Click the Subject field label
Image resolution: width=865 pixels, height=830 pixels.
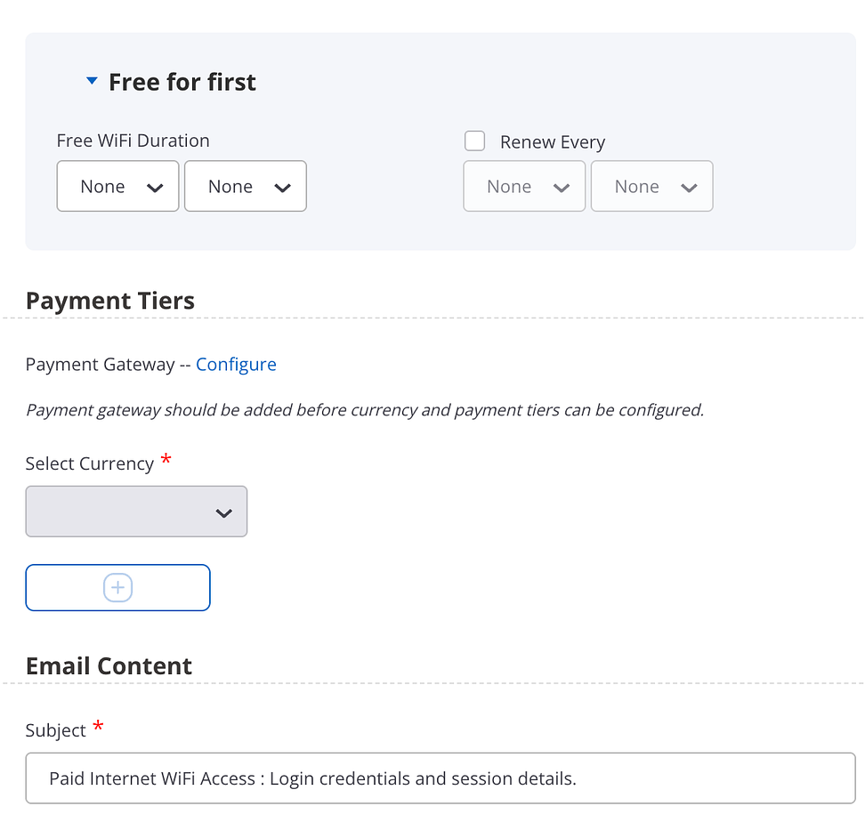56,731
